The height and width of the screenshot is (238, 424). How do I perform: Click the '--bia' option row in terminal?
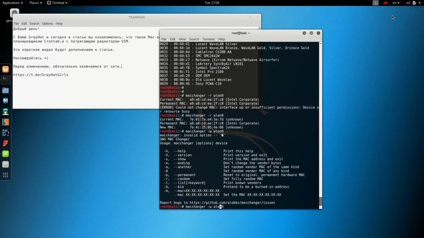tap(227, 186)
